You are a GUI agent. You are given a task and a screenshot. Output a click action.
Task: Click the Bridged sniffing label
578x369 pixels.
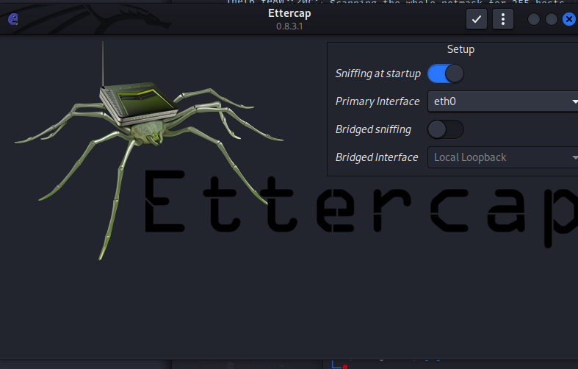pos(373,129)
